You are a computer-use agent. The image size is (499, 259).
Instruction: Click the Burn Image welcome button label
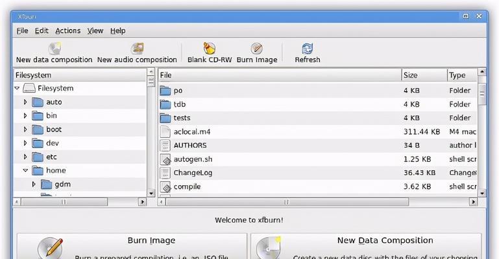[151, 240]
